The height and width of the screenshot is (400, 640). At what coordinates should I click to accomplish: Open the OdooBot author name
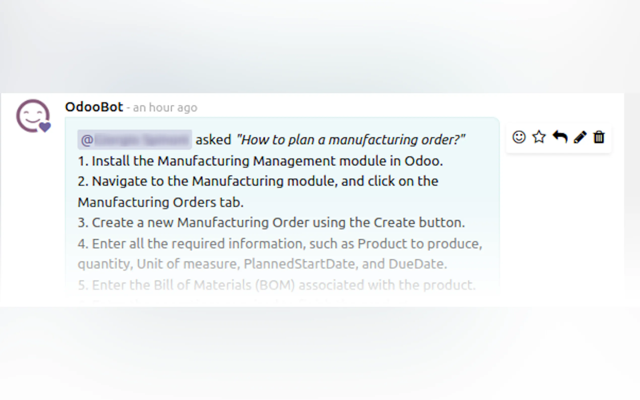(x=94, y=107)
